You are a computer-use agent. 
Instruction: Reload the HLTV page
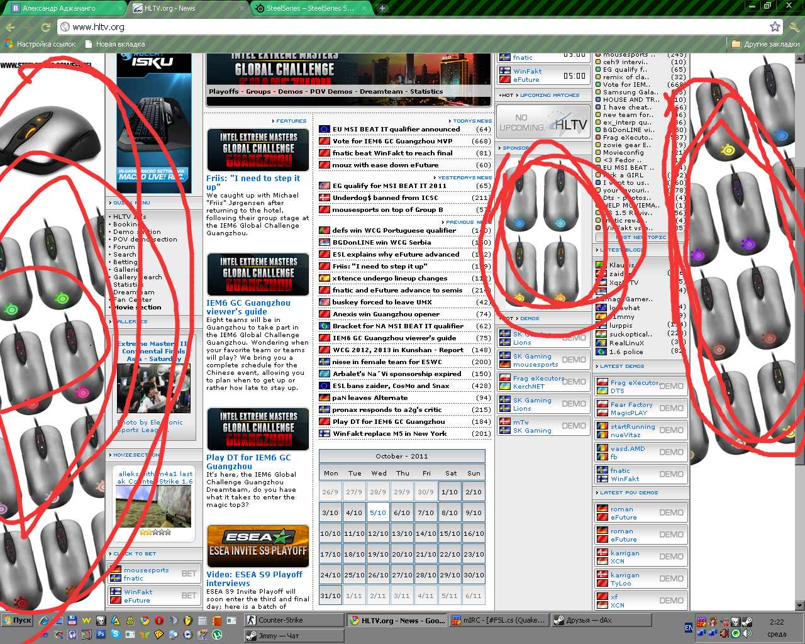pos(45,27)
